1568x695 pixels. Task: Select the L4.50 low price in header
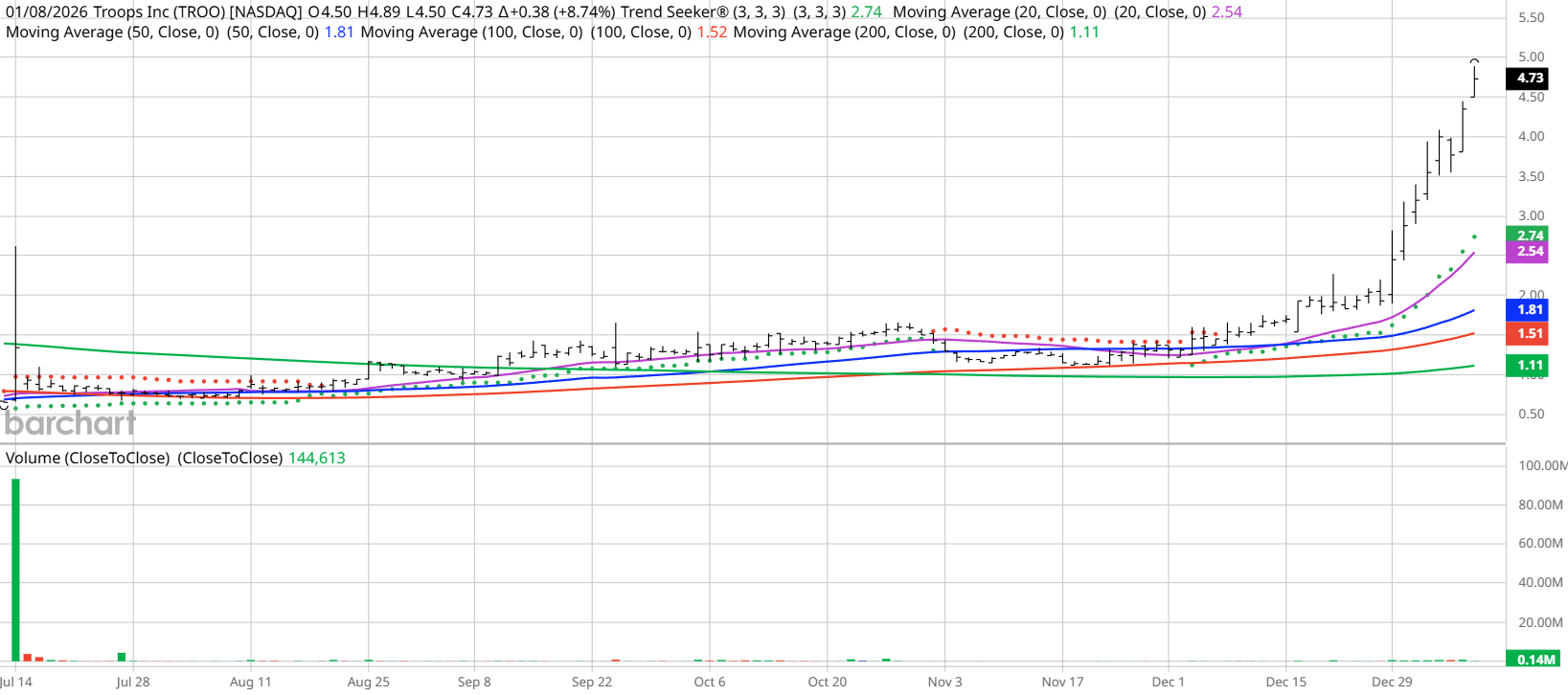(x=426, y=12)
